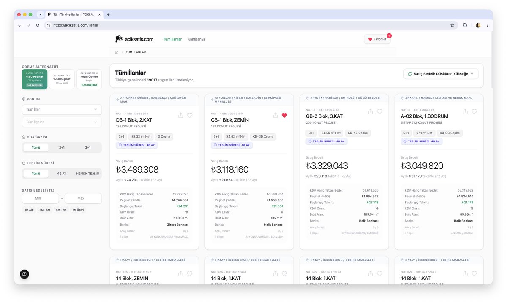Open the GB-1 Blok, ZEMİN title
The height and width of the screenshot is (303, 507).
click(230, 120)
